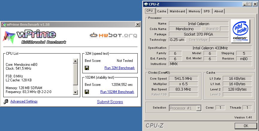Click the Code Name field Mendocino
Image resolution: width=259 pixels, height=131 pixels.
tap(185, 29)
